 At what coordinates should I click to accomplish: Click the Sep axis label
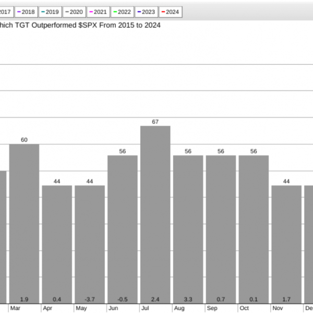(212, 308)
